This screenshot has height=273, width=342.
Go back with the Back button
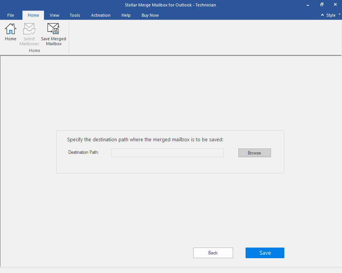(213, 253)
